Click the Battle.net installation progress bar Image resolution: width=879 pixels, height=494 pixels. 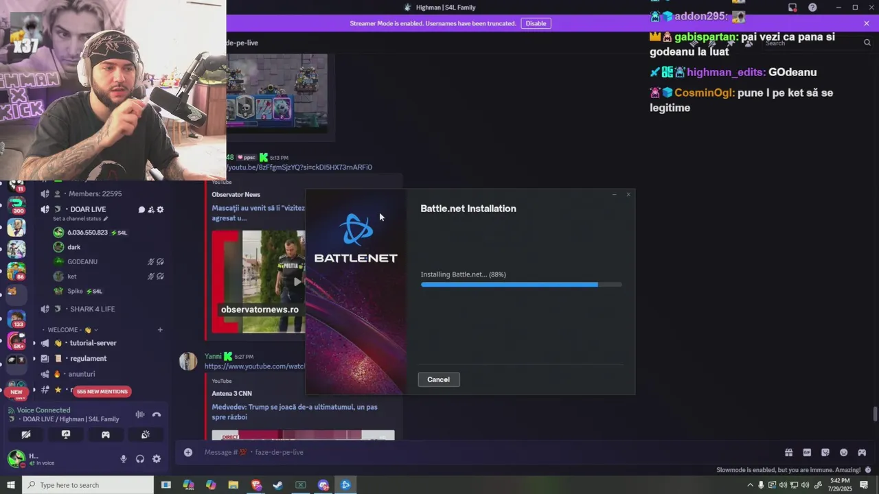pos(521,284)
